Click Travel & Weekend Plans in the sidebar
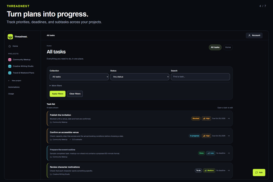273x182 pixels. [x=23, y=73]
